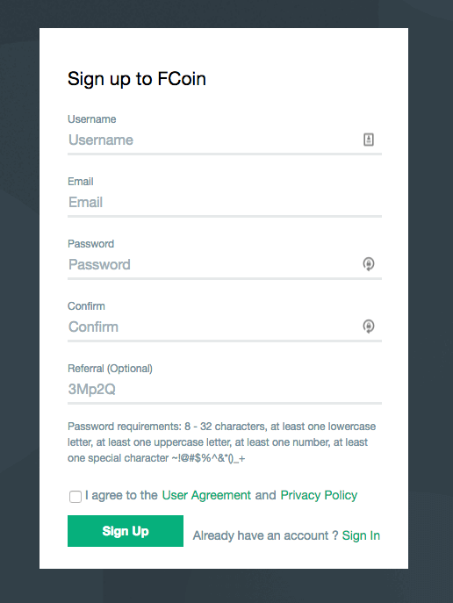This screenshot has height=603, width=453.
Task: Click the Referral field showing 3Mp2Q
Action: pos(225,389)
